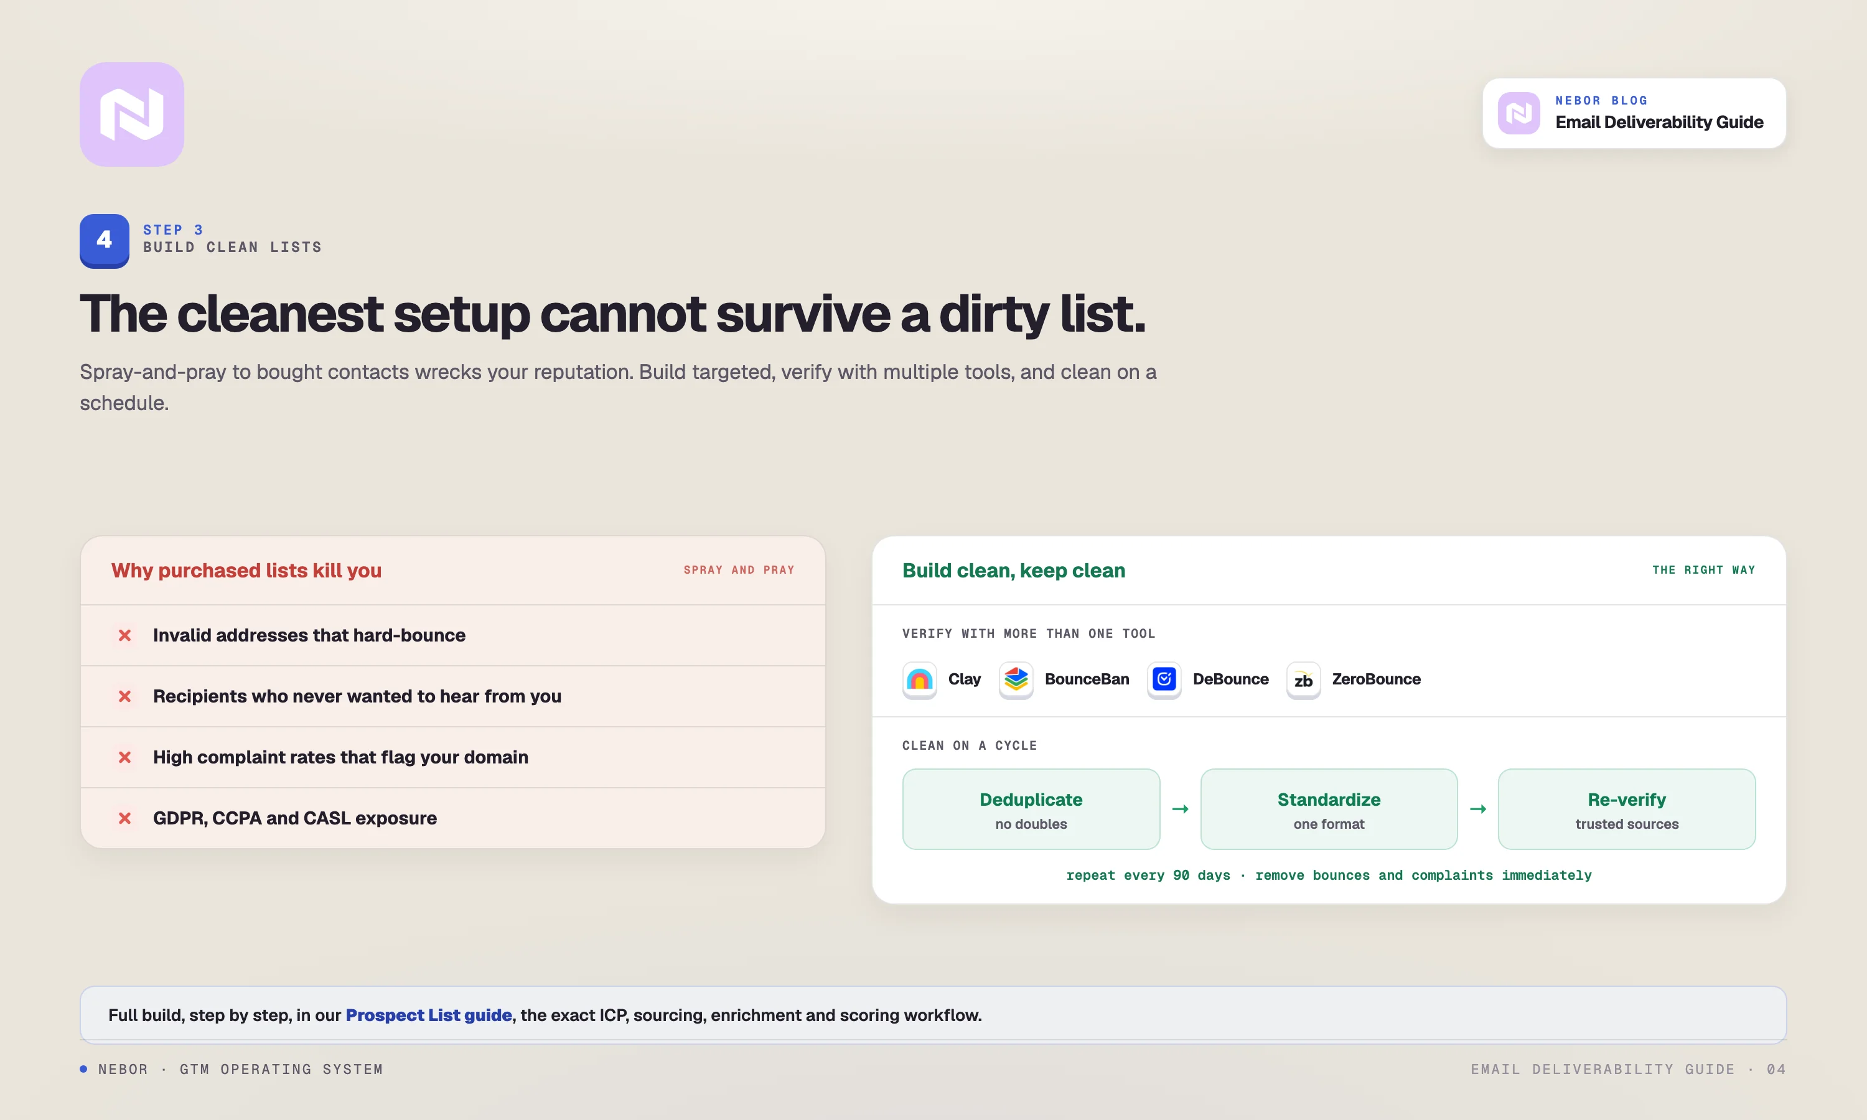The height and width of the screenshot is (1120, 1867).
Task: Click the BounceBan tool icon
Action: pos(1016,680)
